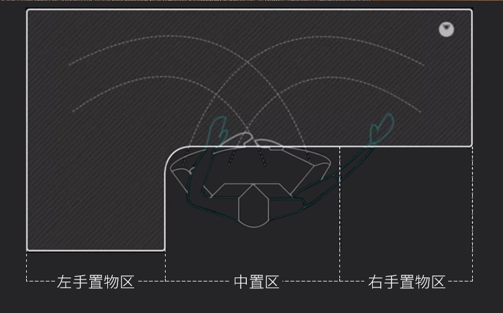503x313 pixels.
Task: Click the 左手置物区 label
Action: coord(95,282)
